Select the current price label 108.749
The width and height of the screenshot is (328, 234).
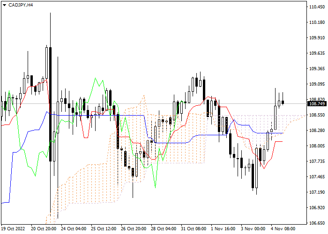(317, 103)
